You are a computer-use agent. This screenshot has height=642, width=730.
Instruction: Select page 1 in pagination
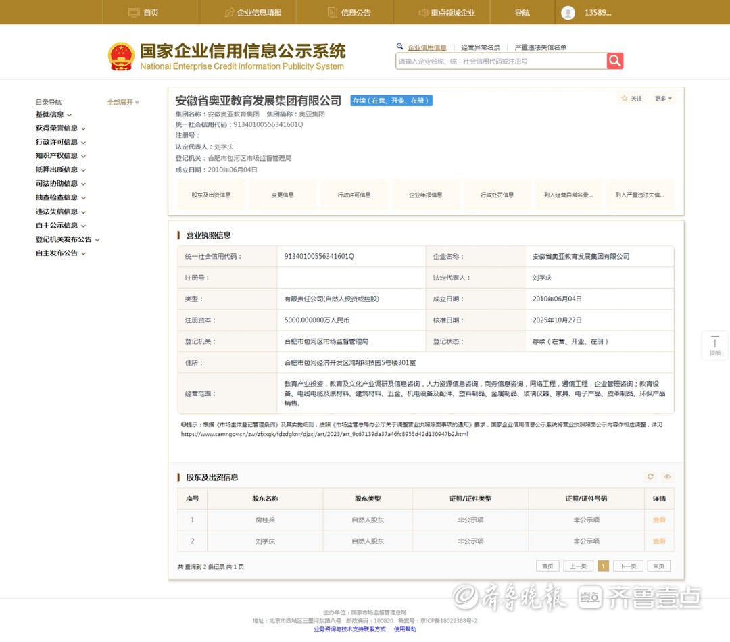click(x=603, y=566)
